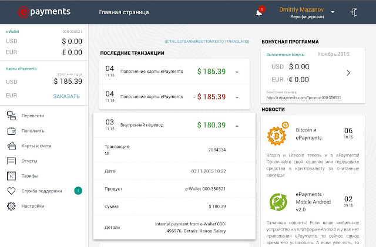
Task: Click Карты ePayments label
Action: click(21, 69)
